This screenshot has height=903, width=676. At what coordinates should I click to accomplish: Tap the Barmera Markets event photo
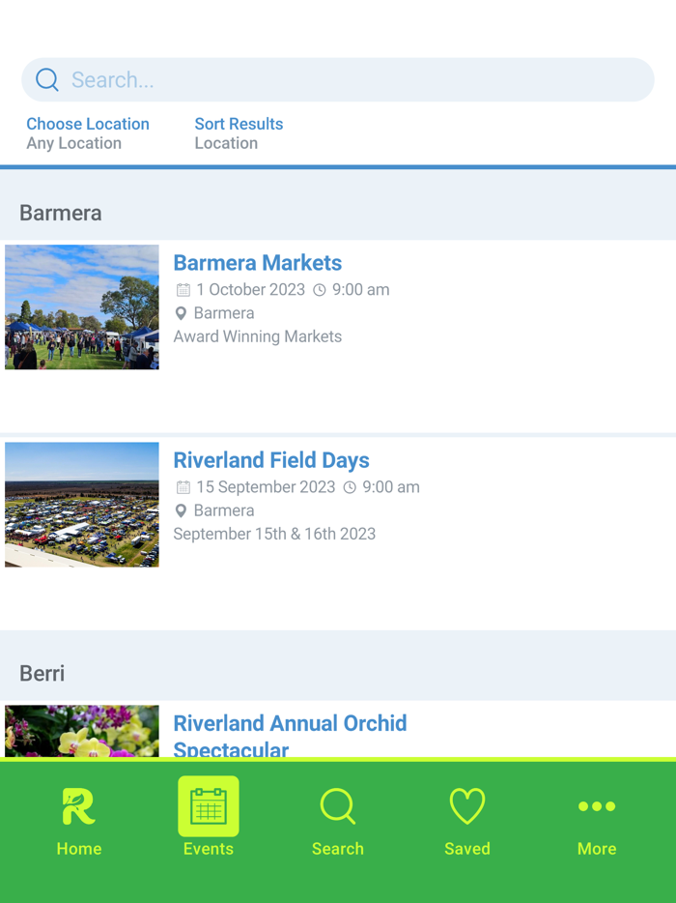(x=81, y=306)
